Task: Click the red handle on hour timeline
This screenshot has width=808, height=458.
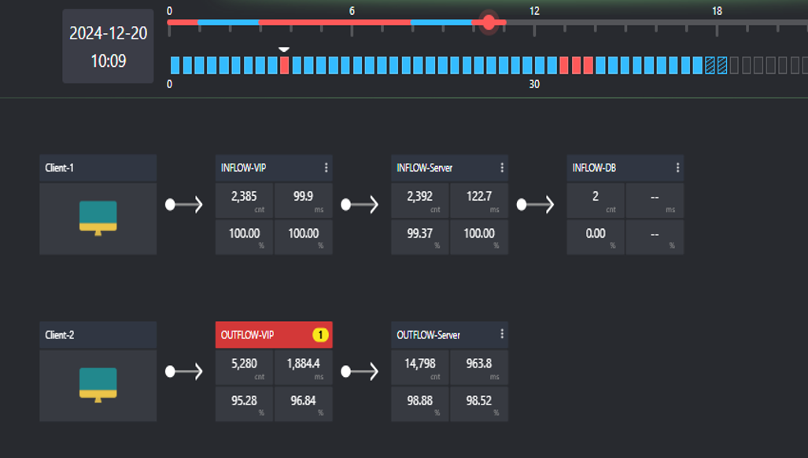Action: pos(489,22)
